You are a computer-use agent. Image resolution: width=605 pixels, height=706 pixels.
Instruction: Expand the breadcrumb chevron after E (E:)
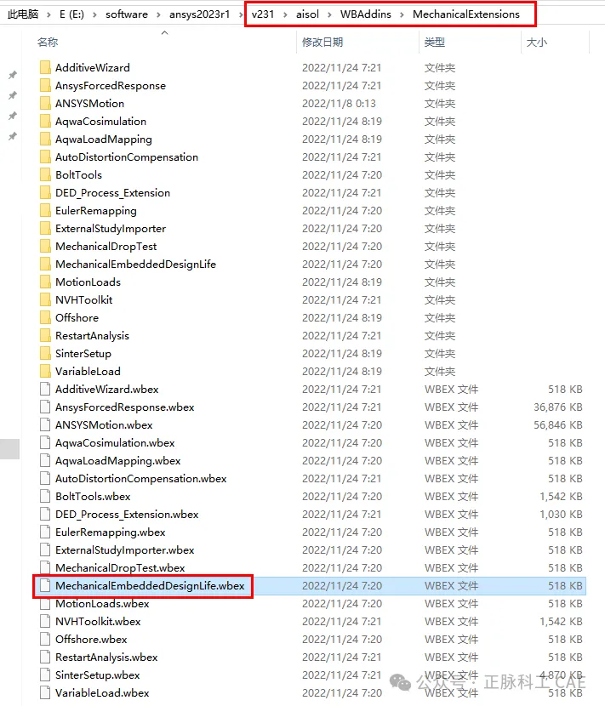pyautogui.click(x=94, y=14)
